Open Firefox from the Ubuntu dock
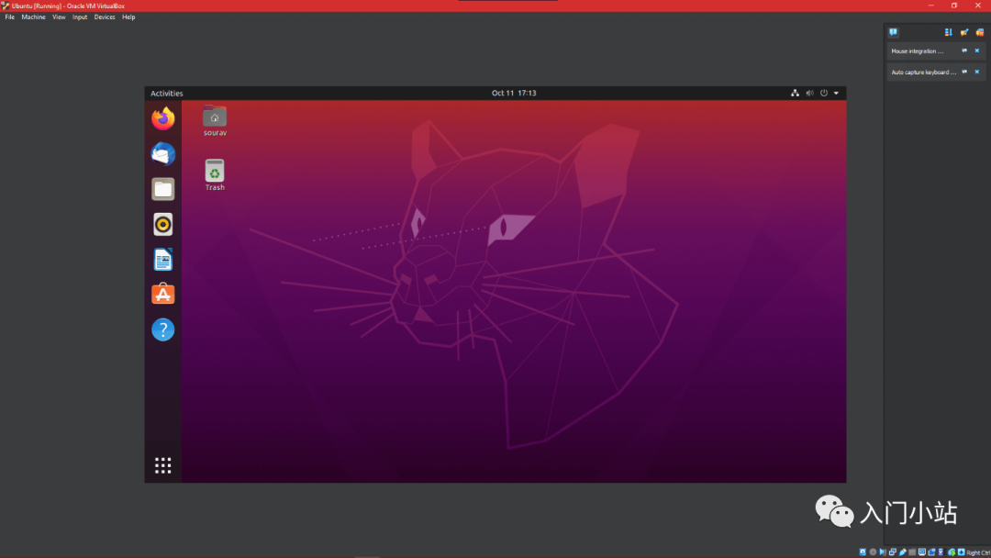The height and width of the screenshot is (558, 991). click(x=163, y=118)
